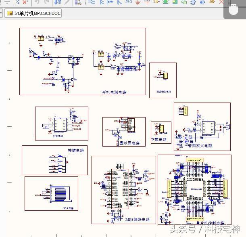246x237 pixels.
Task: Select the Place Wire tool
Action: (x=92, y=2)
